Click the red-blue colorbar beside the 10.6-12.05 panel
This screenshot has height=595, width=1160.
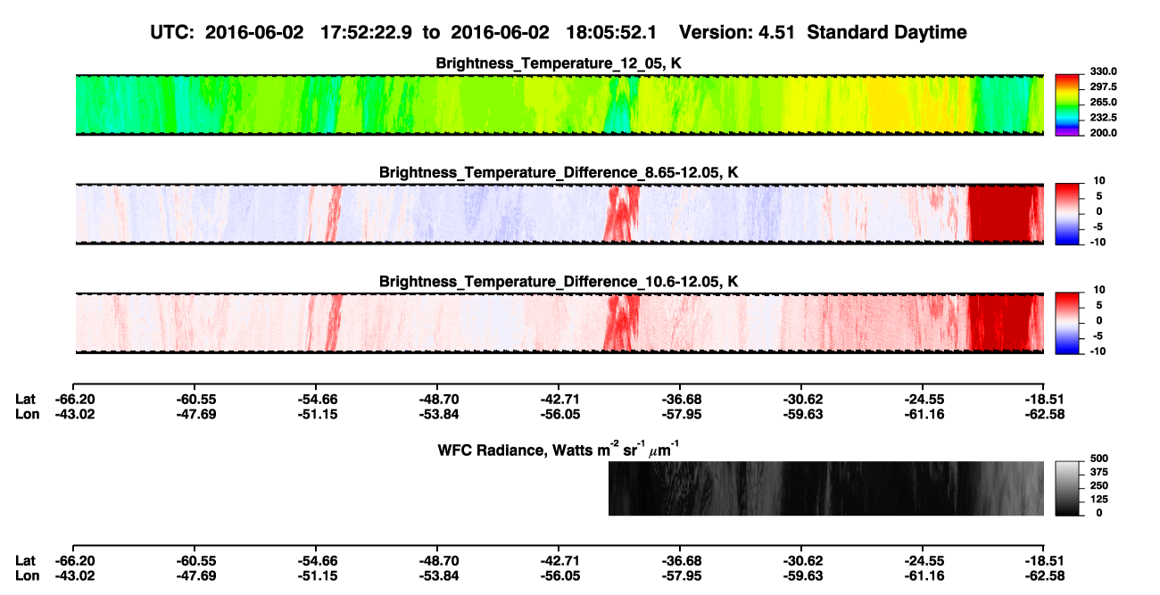click(x=1069, y=323)
